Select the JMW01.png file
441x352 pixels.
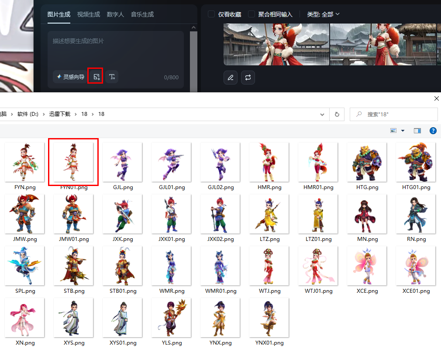(x=73, y=218)
